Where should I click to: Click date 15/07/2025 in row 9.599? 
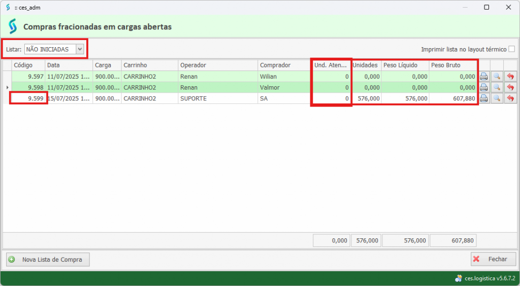(69, 98)
